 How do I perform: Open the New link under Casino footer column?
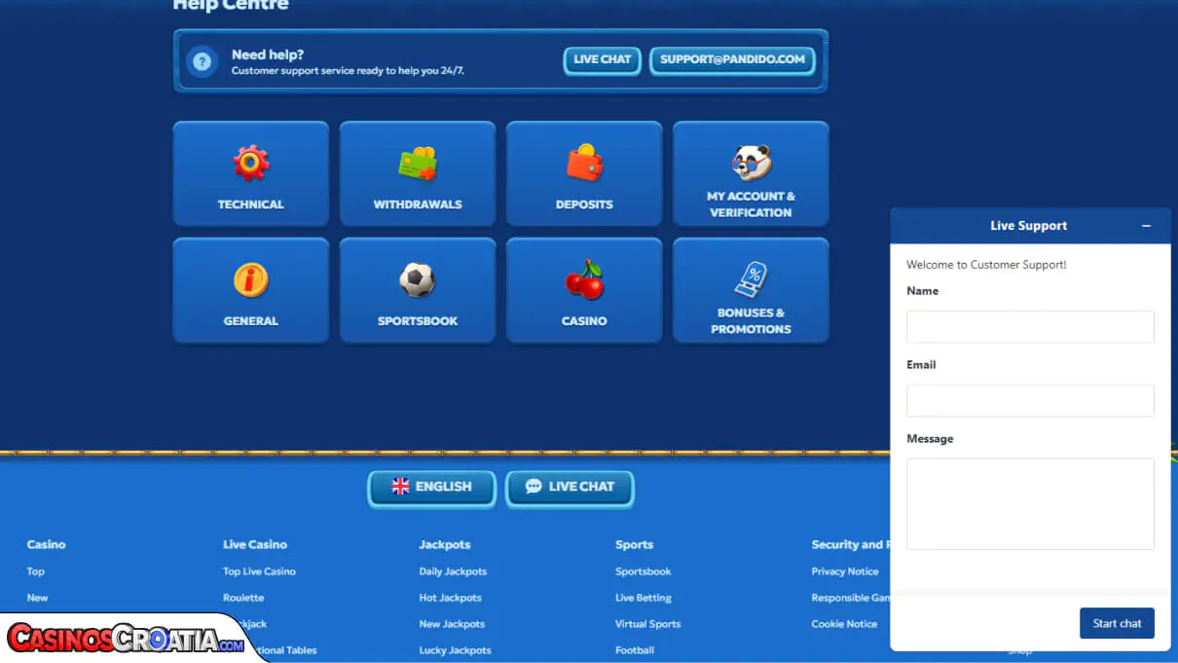(x=38, y=598)
